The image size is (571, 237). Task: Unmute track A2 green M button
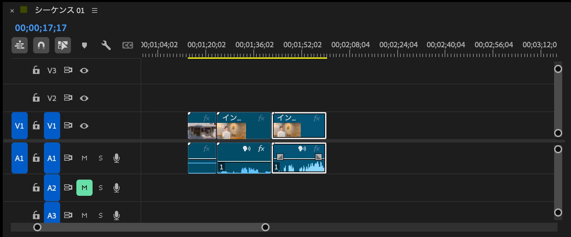coord(84,188)
